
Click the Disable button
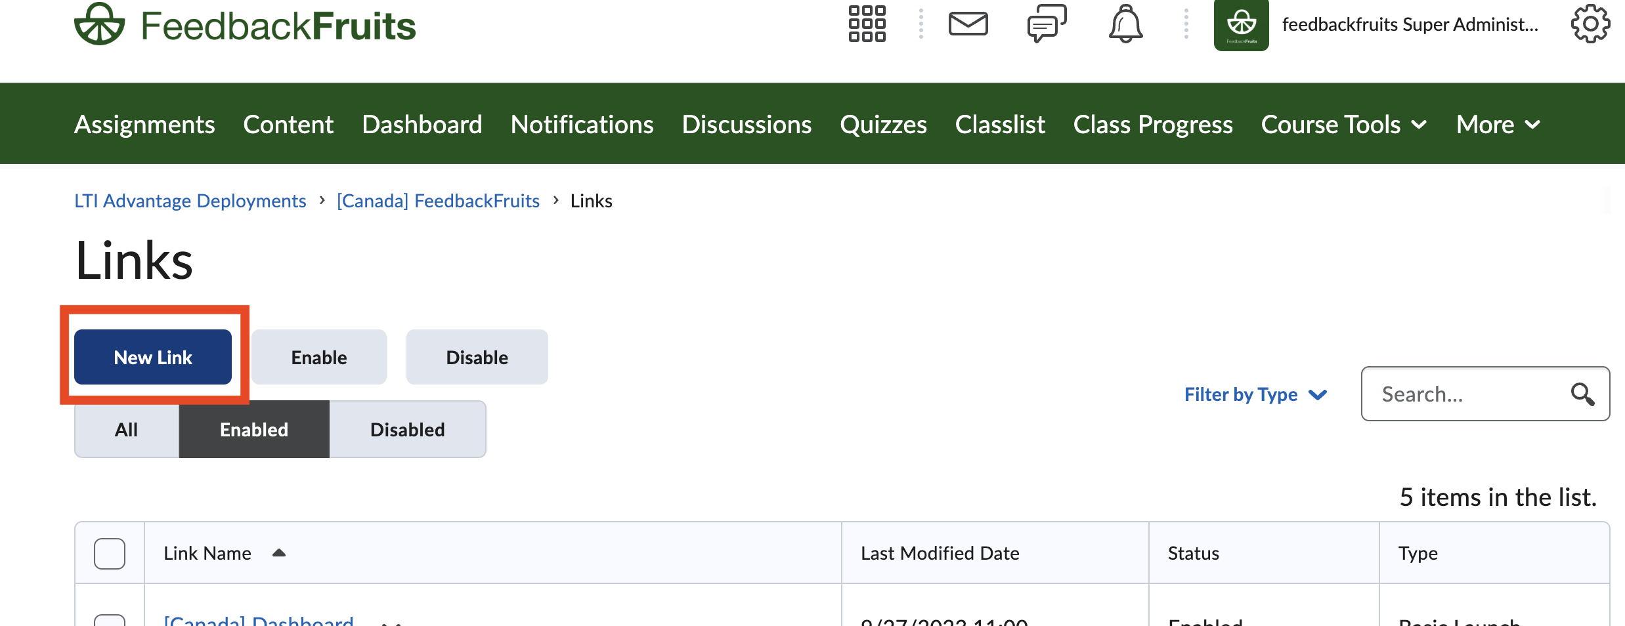[x=477, y=357]
